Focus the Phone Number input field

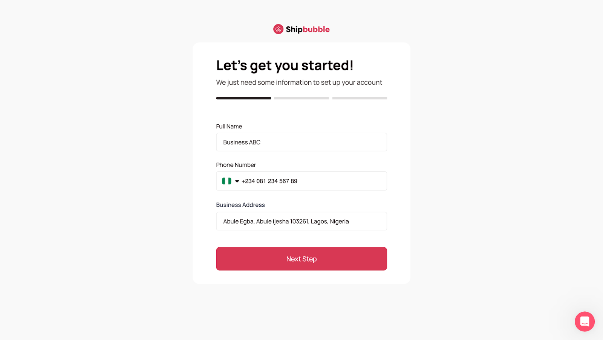[x=301, y=181]
